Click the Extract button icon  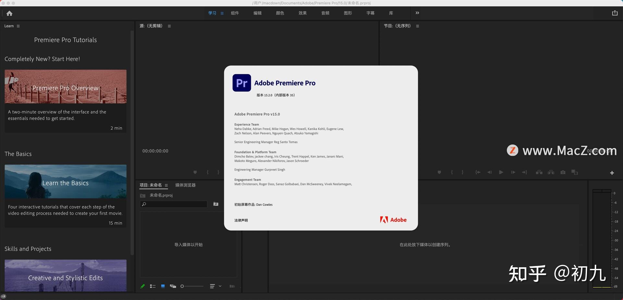(551, 172)
